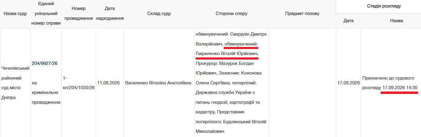Click the 'Дата' sub-column header
421x137 pixels.
pyautogui.click(x=349, y=21)
